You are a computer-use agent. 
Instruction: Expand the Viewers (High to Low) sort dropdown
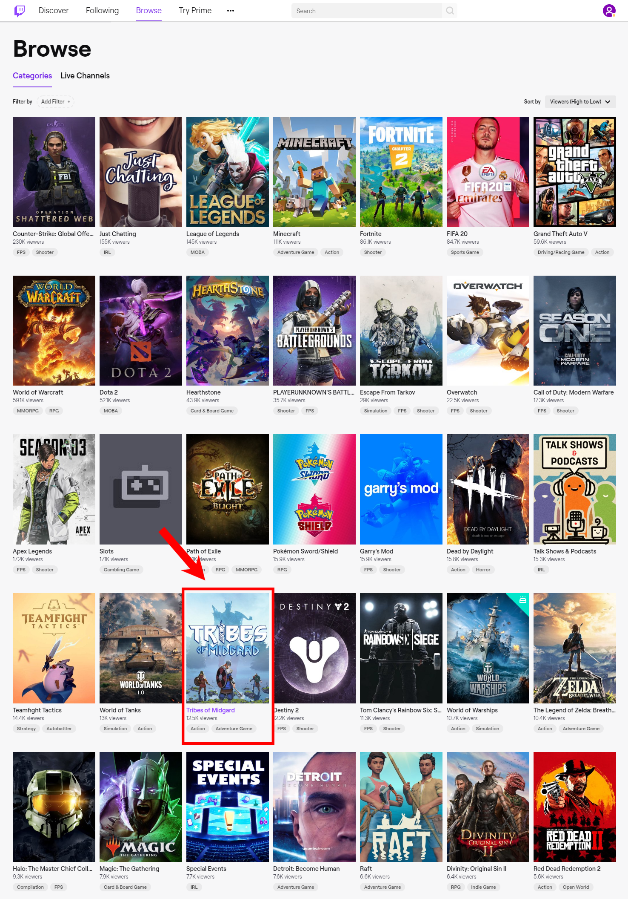pyautogui.click(x=580, y=102)
